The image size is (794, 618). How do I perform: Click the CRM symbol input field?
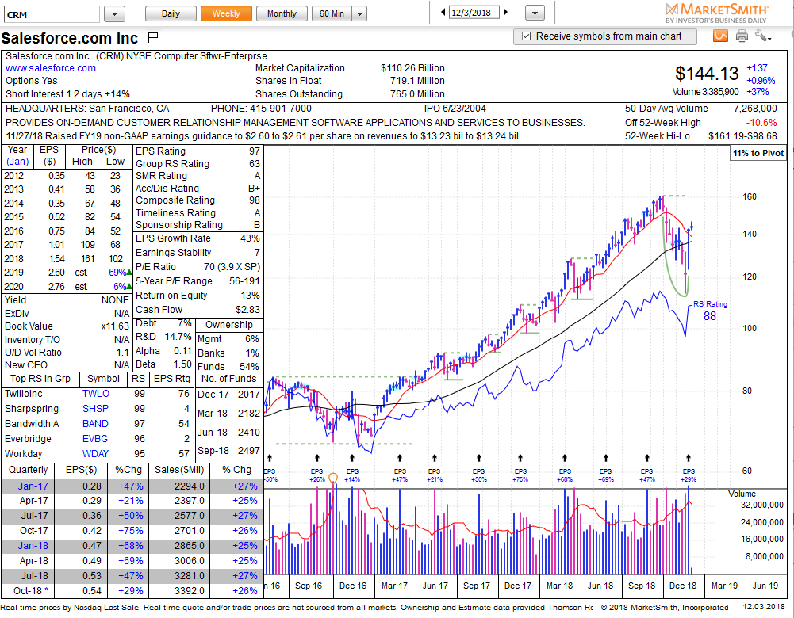52,14
